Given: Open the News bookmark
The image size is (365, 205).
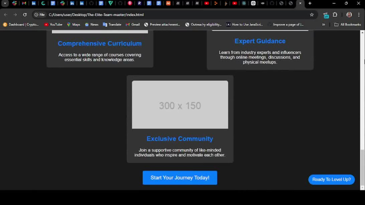Looking at the screenshot, I should 92,24.
